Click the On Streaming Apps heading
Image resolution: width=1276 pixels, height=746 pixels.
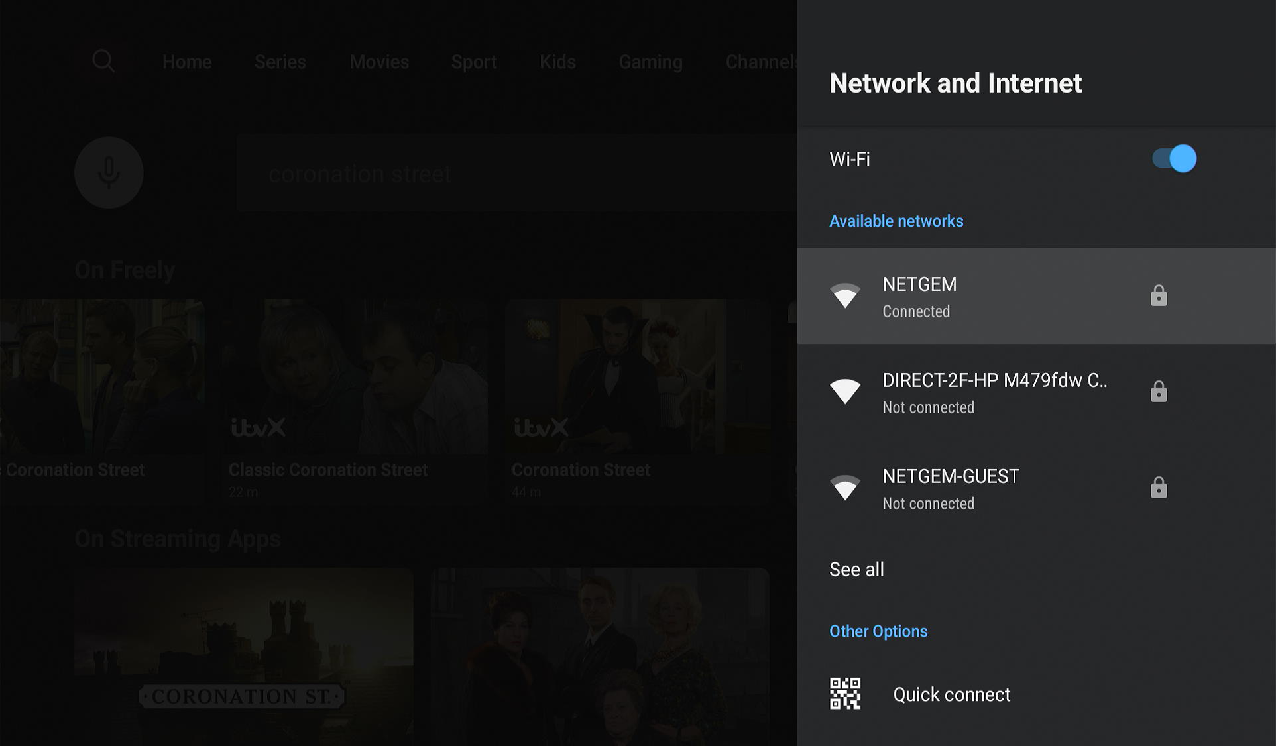[178, 539]
